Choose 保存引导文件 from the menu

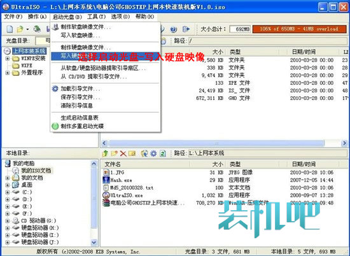[x=105, y=97]
